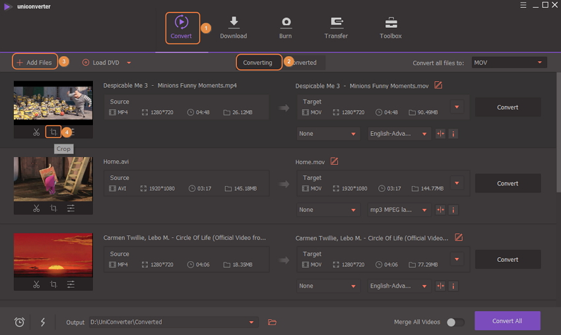561x335 pixels.
Task: Open subtitle None dropdown for Home.mov
Action: click(328, 210)
